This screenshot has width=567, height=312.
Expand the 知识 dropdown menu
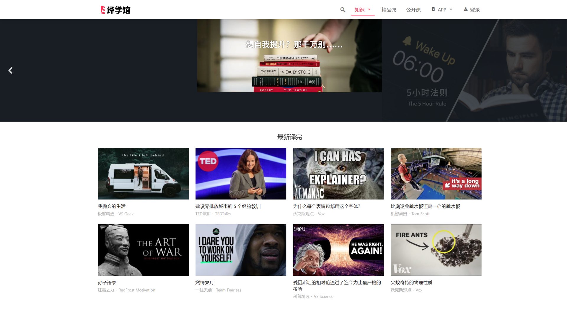[x=363, y=10]
